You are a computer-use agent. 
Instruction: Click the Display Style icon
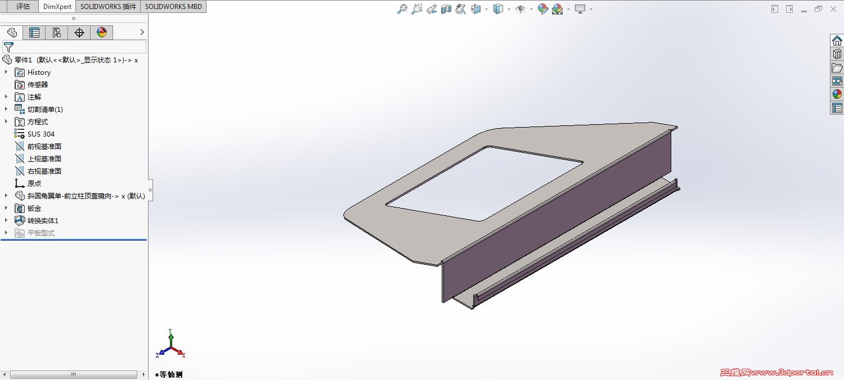pos(498,9)
